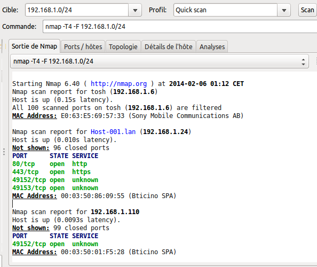Expand the Profil dropdown arrow
The width and height of the screenshot is (317, 267).
point(284,10)
